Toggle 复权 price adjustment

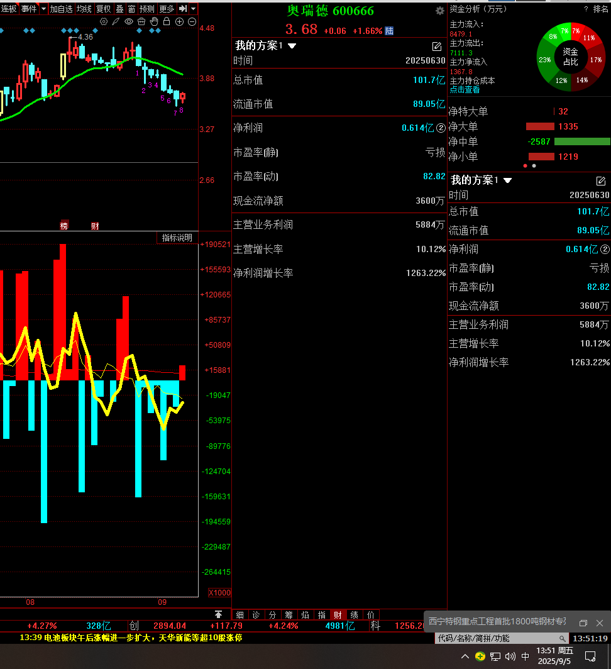point(104,9)
